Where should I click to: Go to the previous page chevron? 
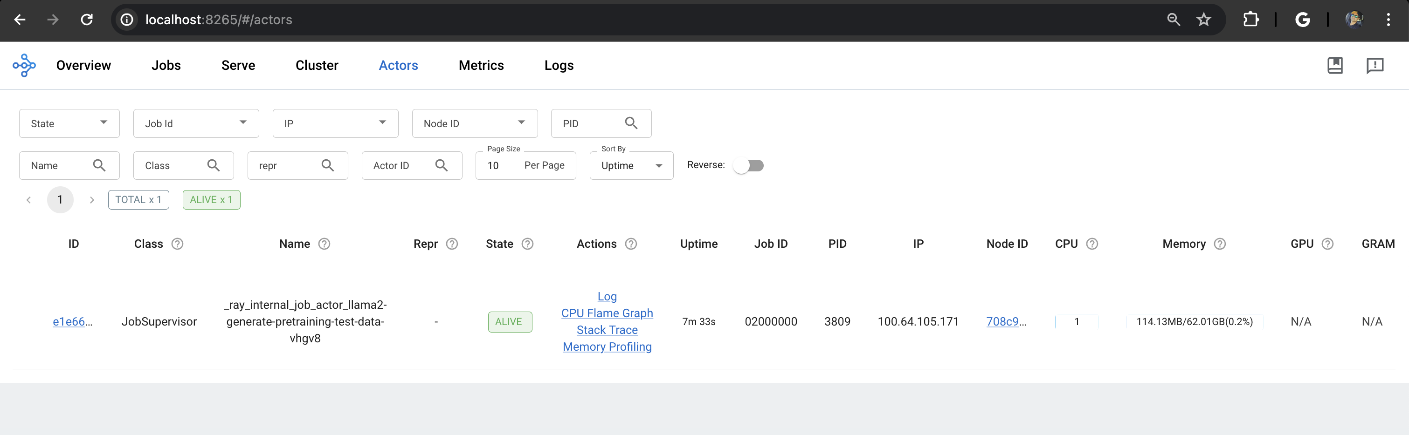pyautogui.click(x=28, y=200)
